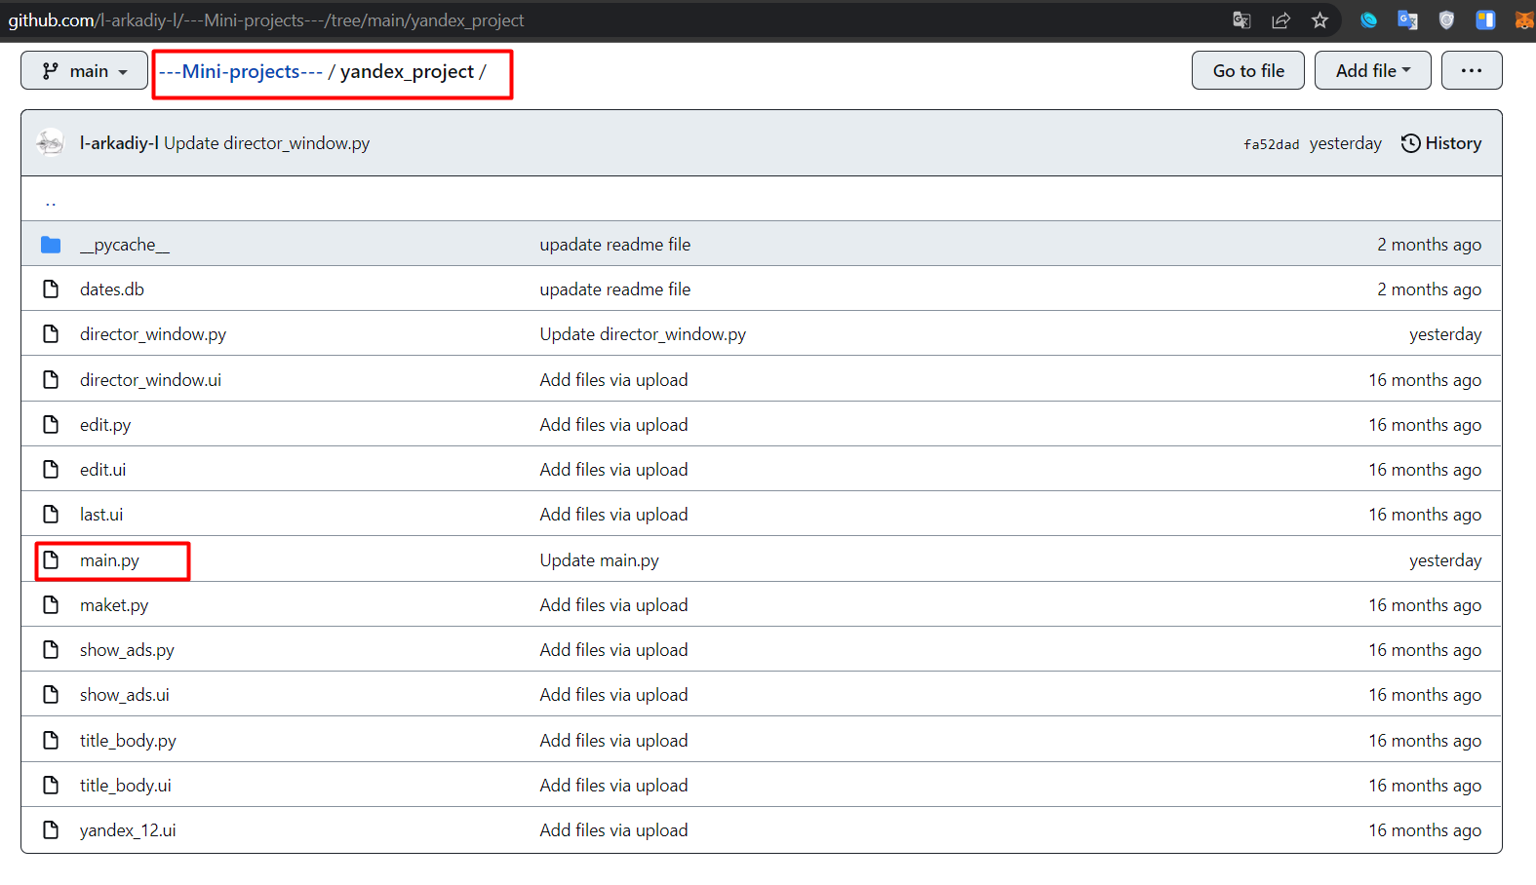
Task: Open latest commit message Update director_window.py
Action: [x=266, y=143]
